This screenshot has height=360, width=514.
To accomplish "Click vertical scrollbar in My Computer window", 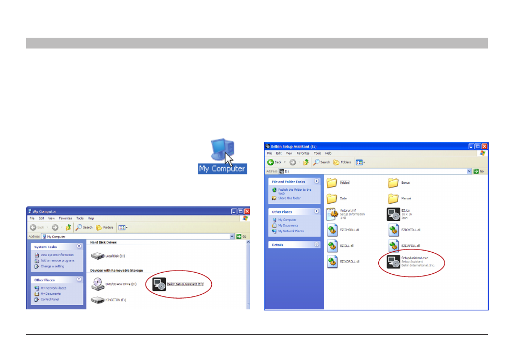I will pyautogui.click(x=248, y=274).
